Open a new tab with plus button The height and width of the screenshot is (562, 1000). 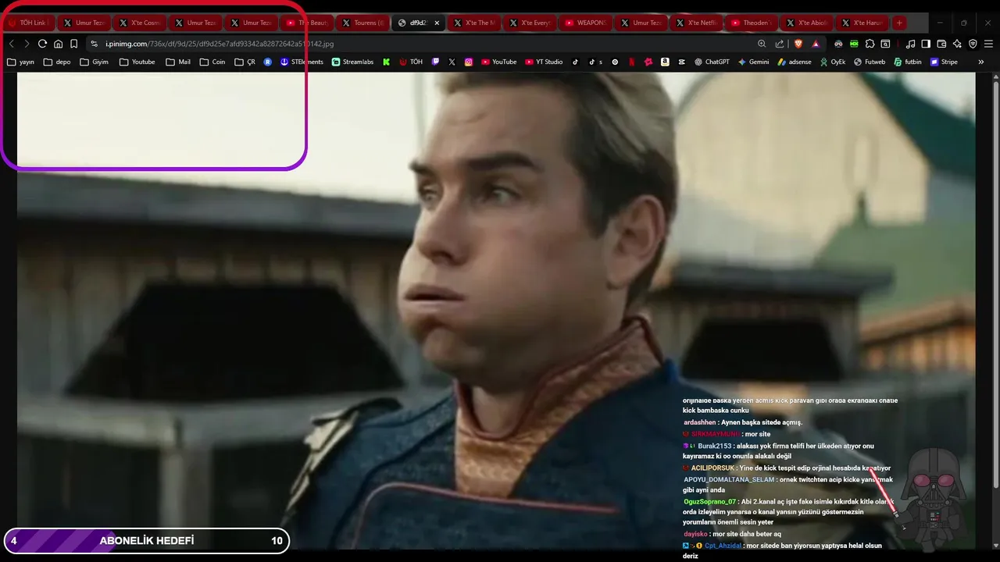[899, 23]
